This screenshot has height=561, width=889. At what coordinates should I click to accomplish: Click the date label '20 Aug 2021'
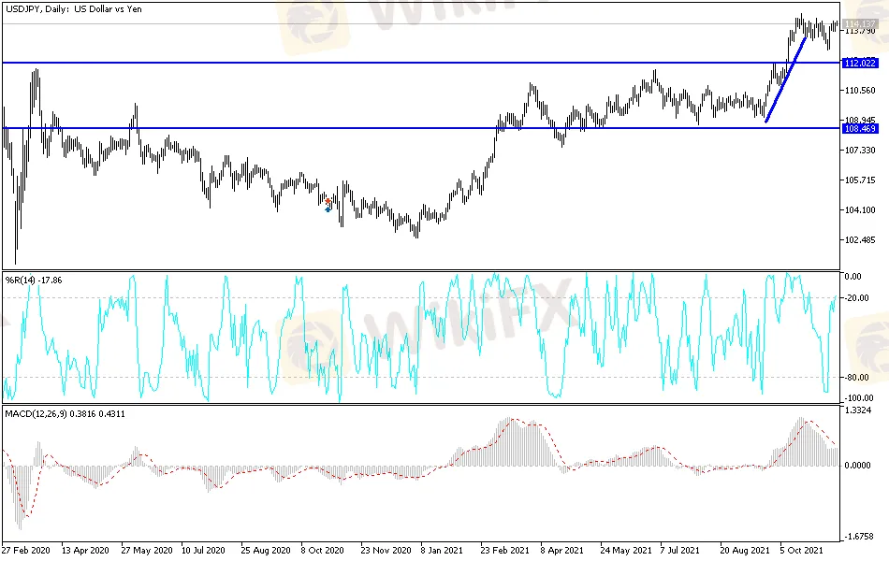pos(745,550)
